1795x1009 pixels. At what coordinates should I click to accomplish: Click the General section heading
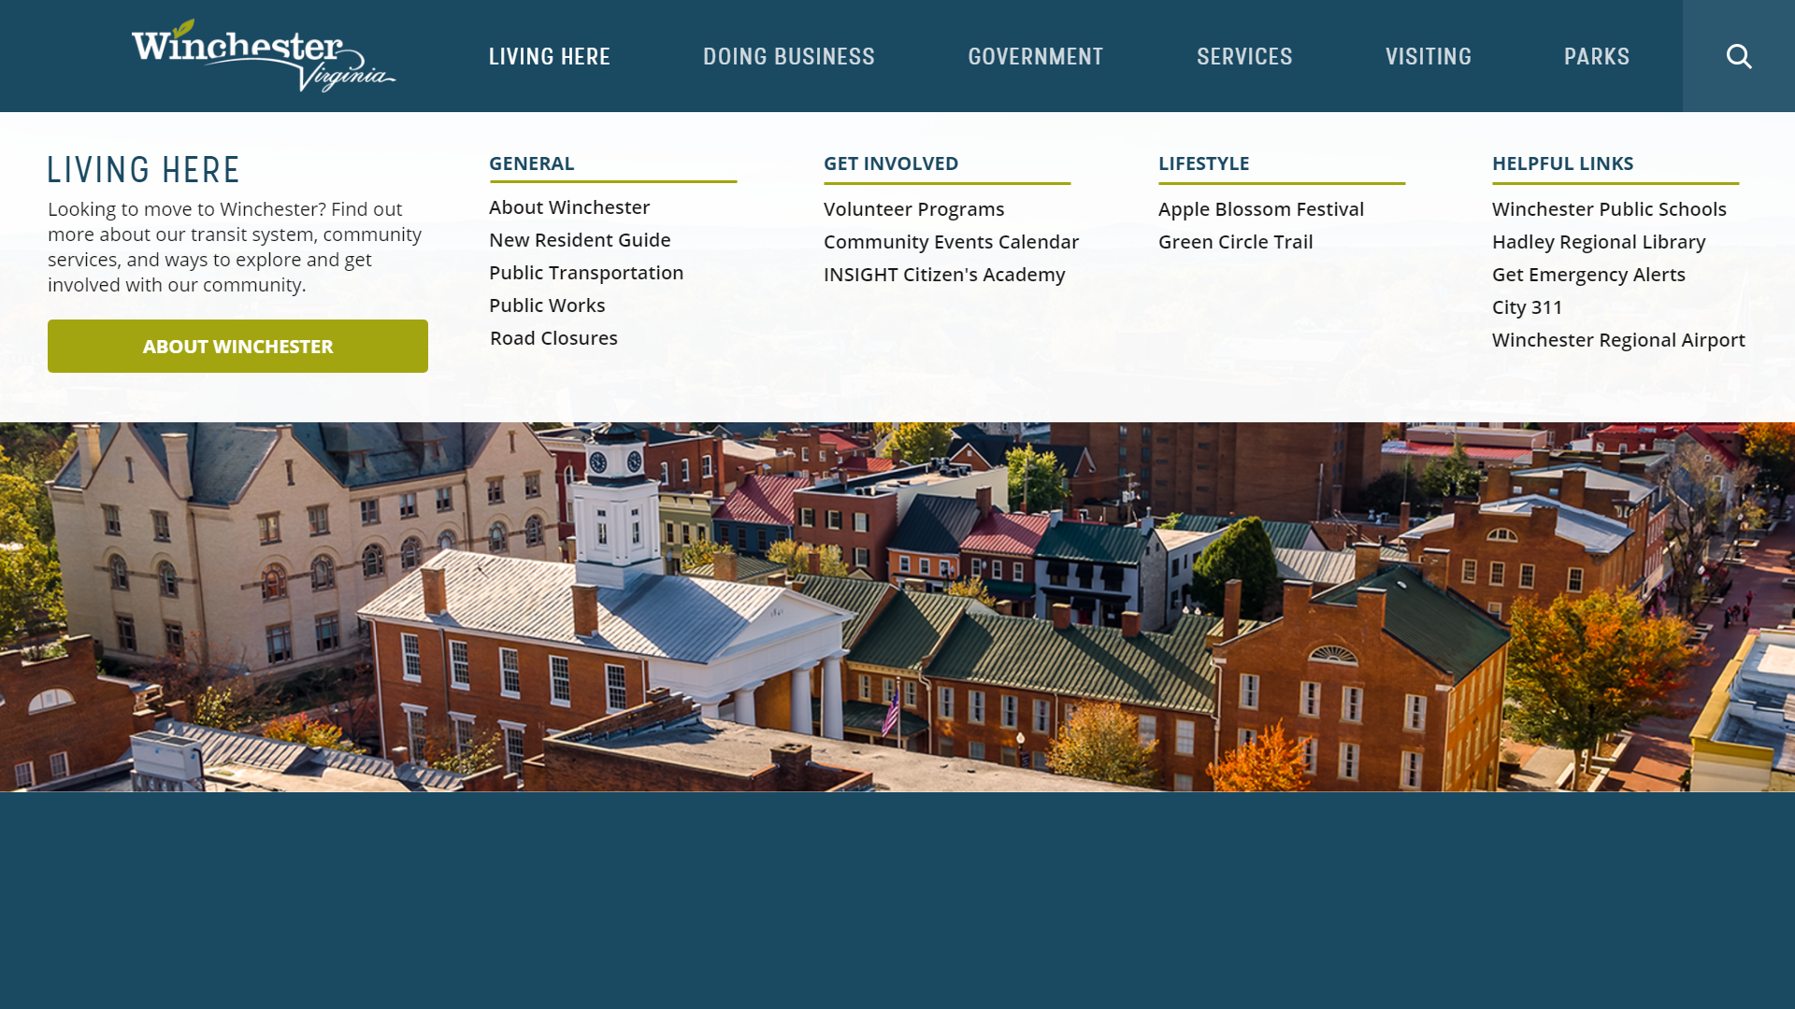(531, 163)
